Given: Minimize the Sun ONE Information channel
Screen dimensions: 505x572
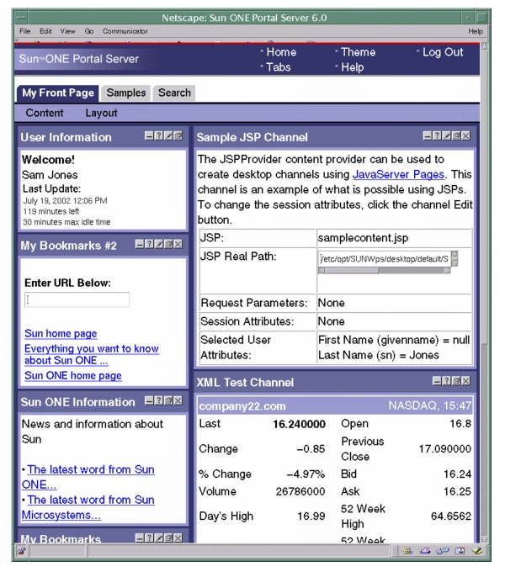Looking at the screenshot, I should tap(149, 400).
